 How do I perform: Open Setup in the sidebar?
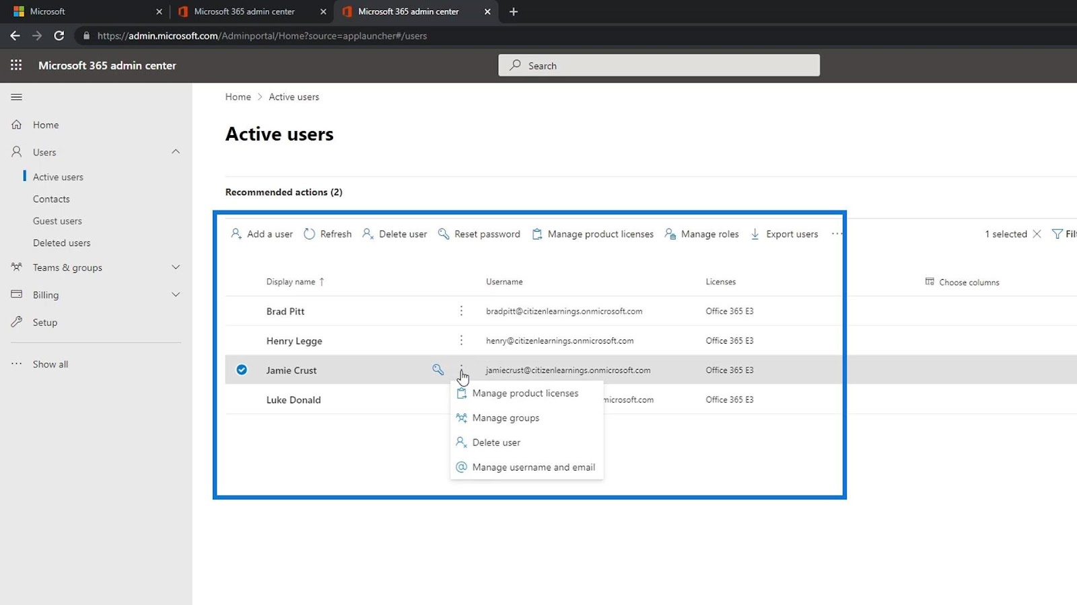pos(45,322)
